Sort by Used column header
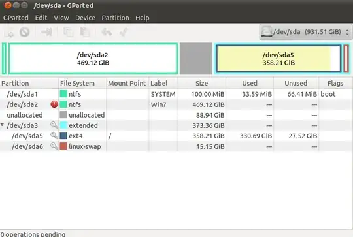353x237 pixels. 250,83
